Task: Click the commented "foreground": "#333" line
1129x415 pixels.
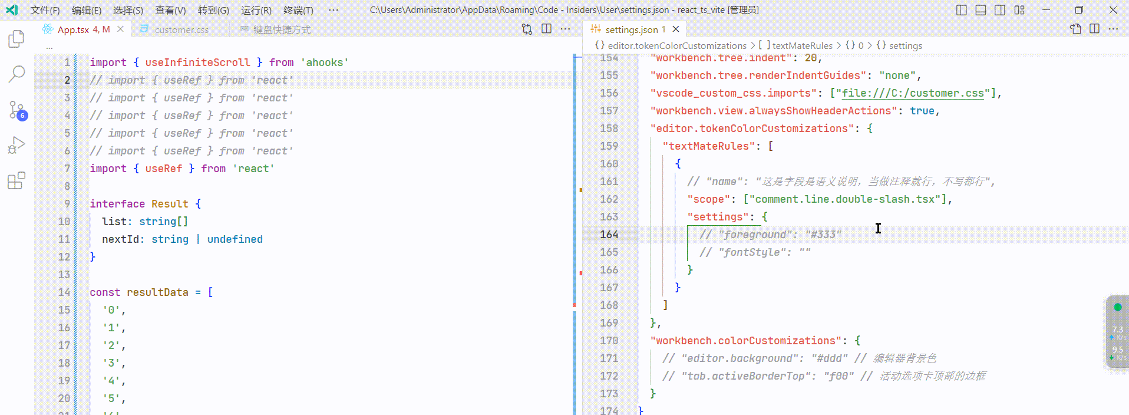Action: [770, 234]
